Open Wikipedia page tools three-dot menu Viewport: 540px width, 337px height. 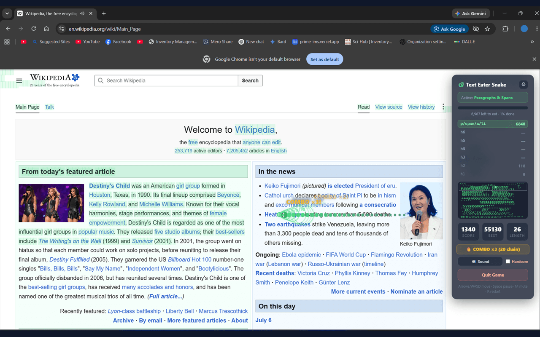click(443, 107)
